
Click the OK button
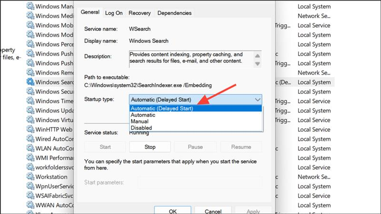tap(172, 210)
